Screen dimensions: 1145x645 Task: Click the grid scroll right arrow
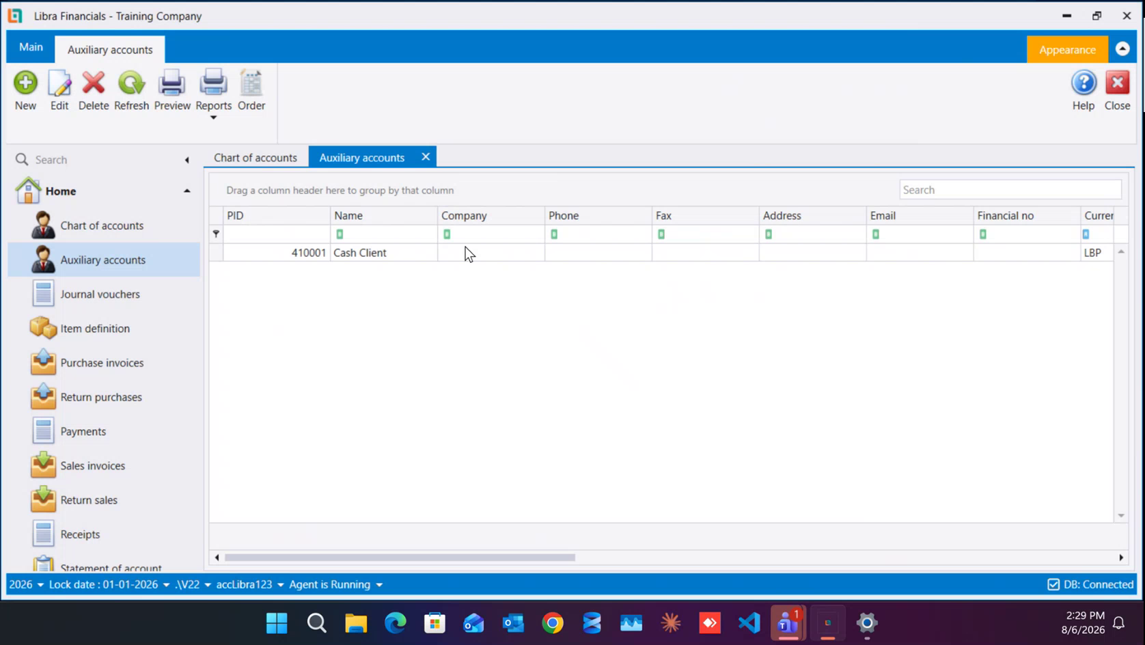[1121, 558]
